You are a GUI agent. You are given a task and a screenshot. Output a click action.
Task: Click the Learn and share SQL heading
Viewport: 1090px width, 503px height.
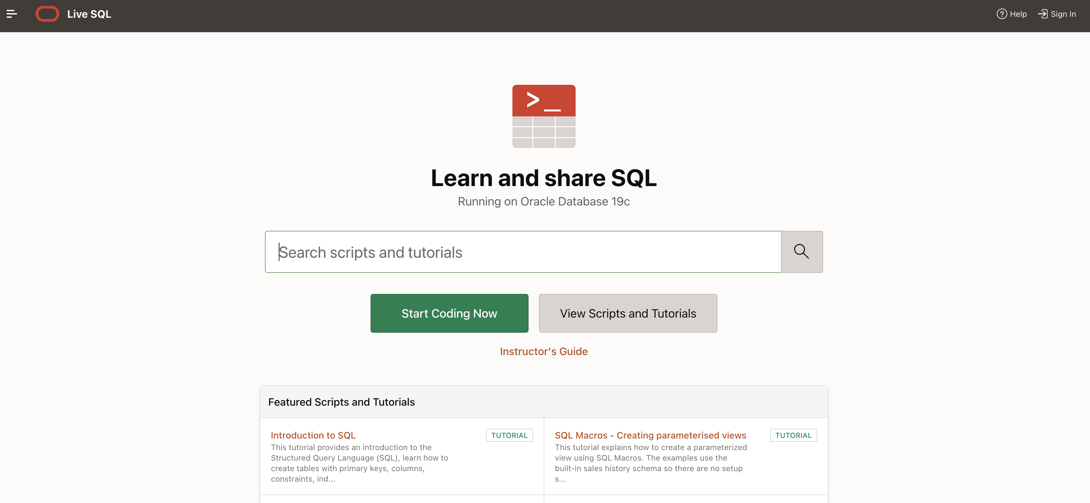544,178
